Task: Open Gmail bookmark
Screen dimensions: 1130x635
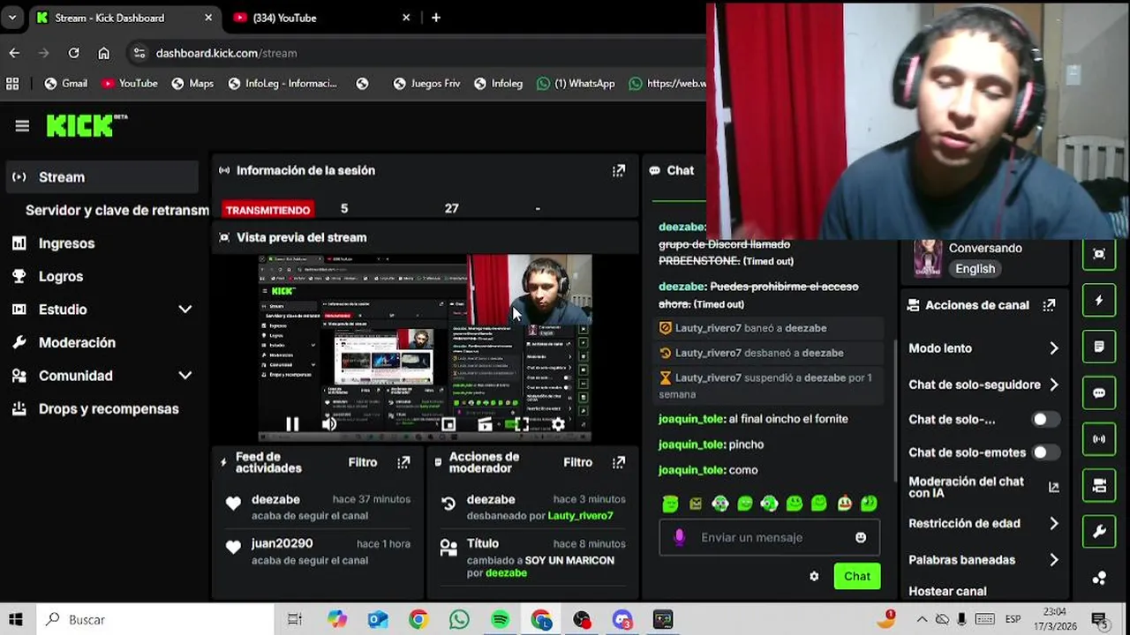Action: 66,83
